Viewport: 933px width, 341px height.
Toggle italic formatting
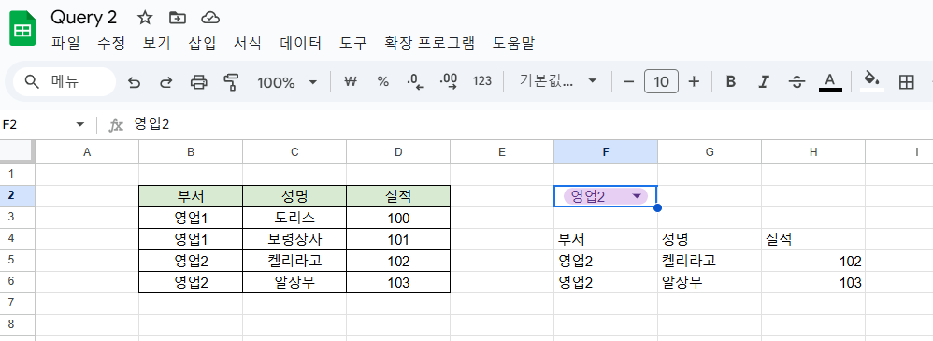(x=764, y=81)
